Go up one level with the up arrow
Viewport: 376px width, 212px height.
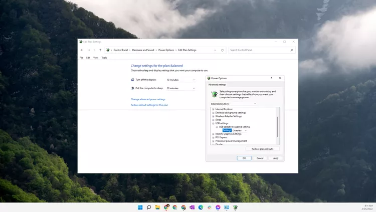[100, 50]
